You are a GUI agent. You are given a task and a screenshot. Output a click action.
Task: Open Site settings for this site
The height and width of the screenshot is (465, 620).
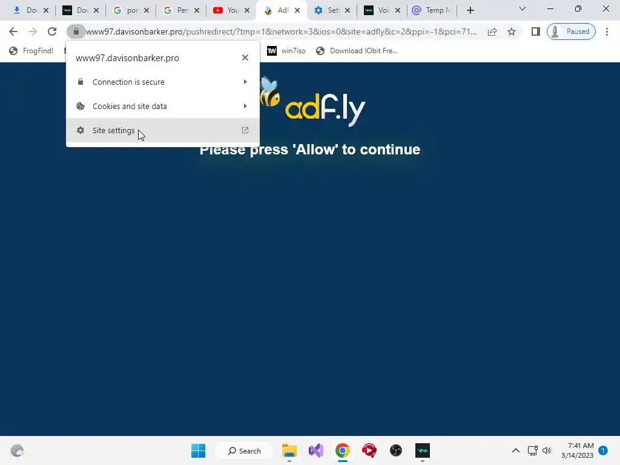162,130
